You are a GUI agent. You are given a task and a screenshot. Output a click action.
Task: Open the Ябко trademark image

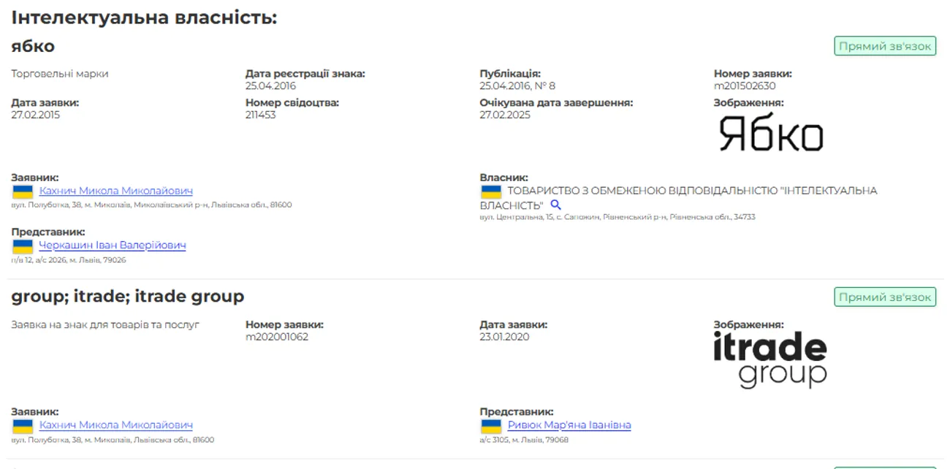click(771, 134)
